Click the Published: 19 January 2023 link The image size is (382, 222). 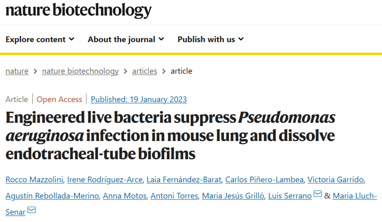(x=139, y=100)
